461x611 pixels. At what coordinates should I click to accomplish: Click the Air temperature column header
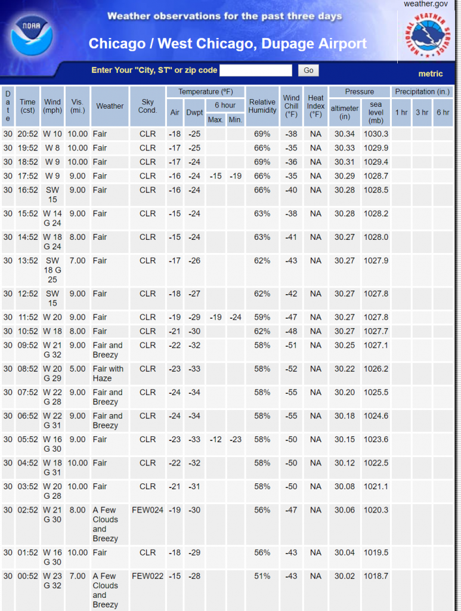(x=175, y=113)
